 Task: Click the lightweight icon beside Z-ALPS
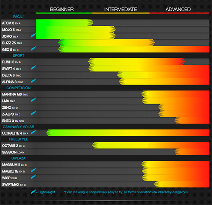point(33,113)
